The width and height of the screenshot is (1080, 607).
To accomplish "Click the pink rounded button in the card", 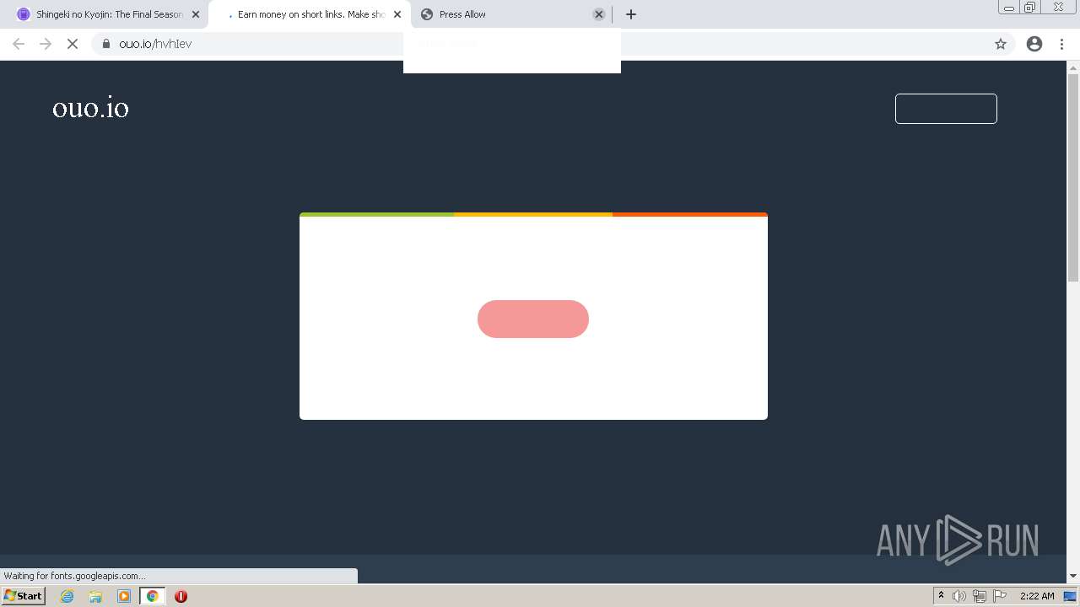I will click(533, 319).
